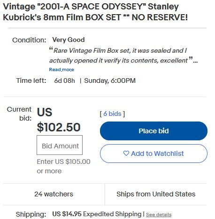The width and height of the screenshot is (215, 219).
Task: Add this item to the Watchlist
Action: coord(154,154)
